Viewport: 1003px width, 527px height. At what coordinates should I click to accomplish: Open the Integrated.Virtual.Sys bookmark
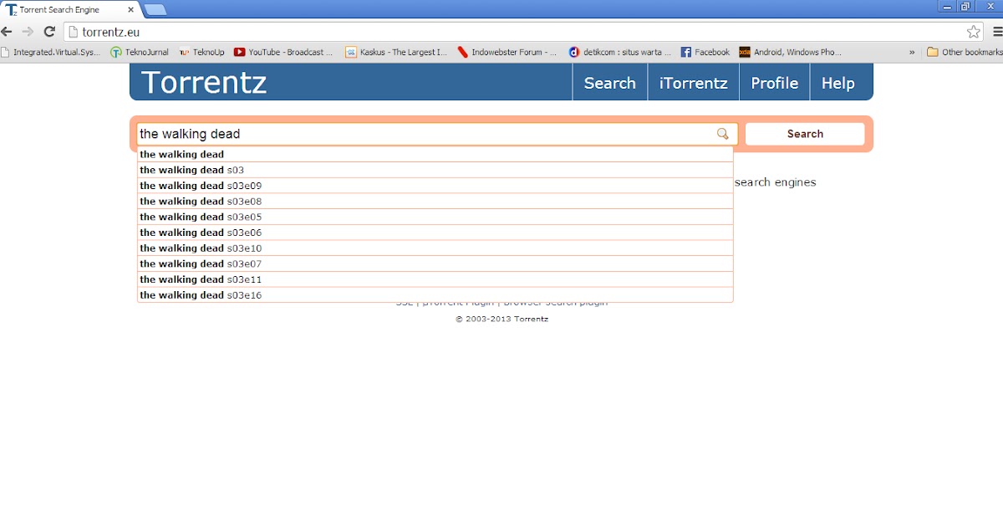click(x=50, y=52)
